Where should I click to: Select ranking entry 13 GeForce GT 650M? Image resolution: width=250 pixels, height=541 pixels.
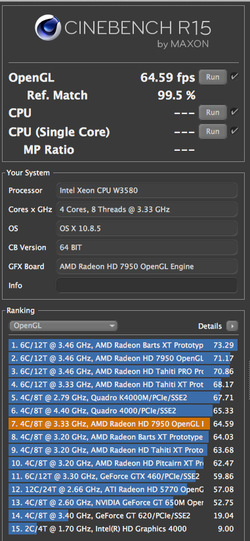(123, 502)
